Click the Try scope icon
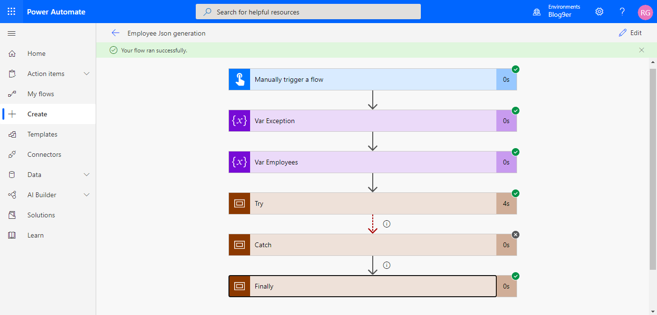The image size is (657, 315). point(239,203)
